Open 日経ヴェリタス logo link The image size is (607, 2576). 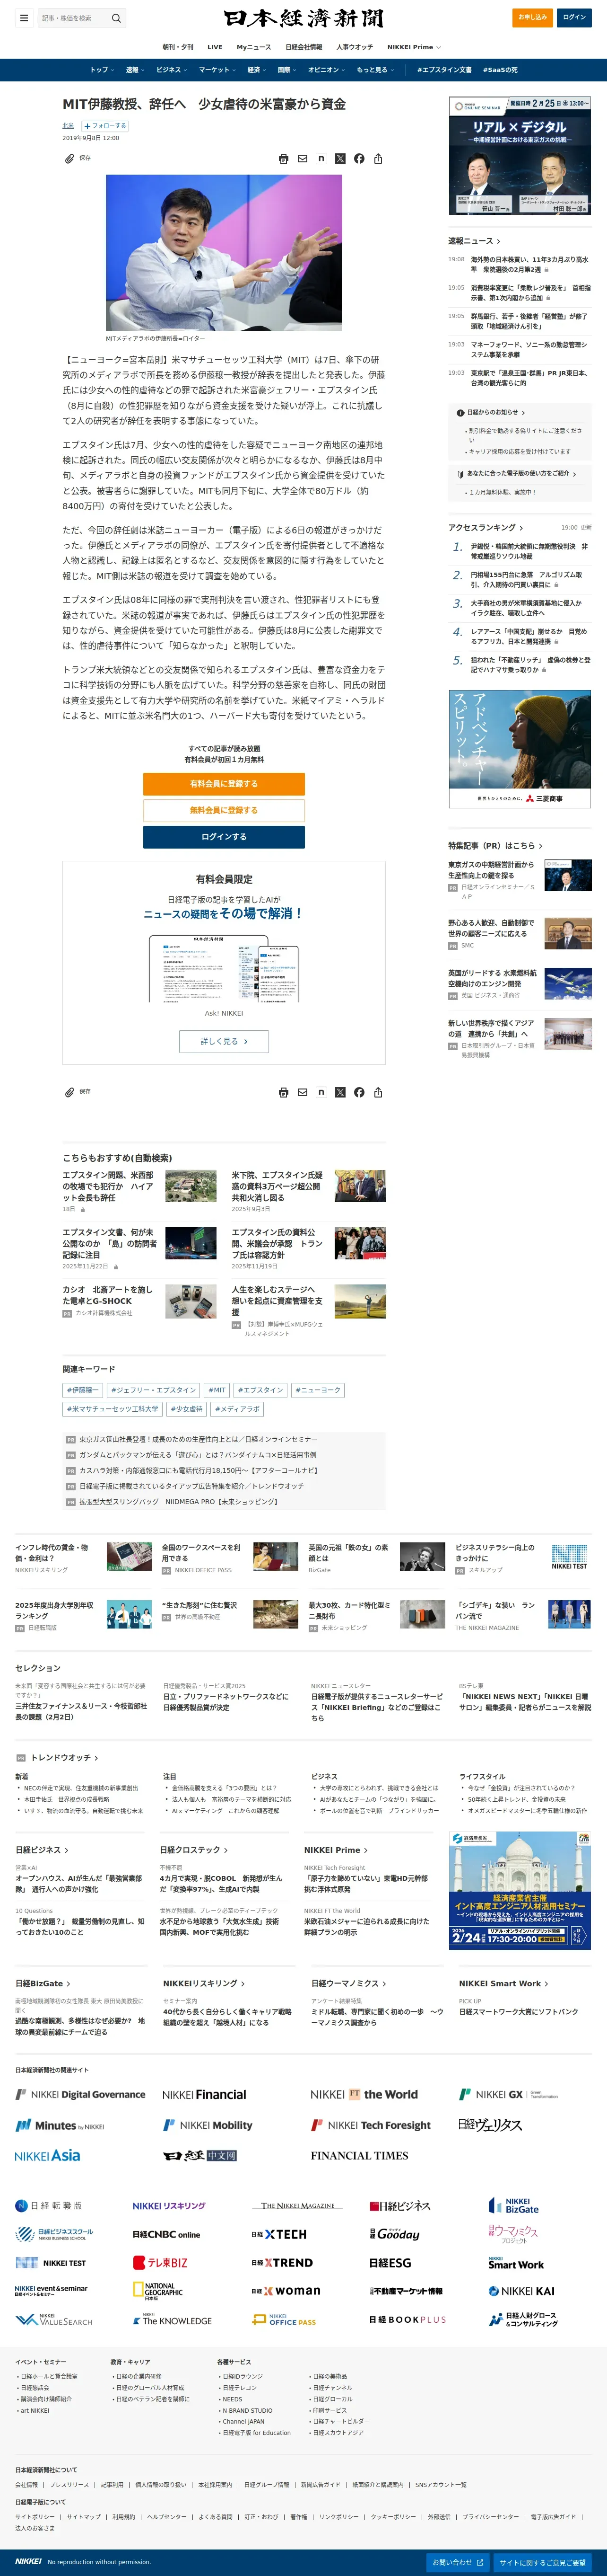tap(490, 2125)
